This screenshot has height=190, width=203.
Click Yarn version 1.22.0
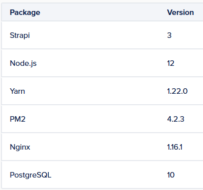point(177,91)
